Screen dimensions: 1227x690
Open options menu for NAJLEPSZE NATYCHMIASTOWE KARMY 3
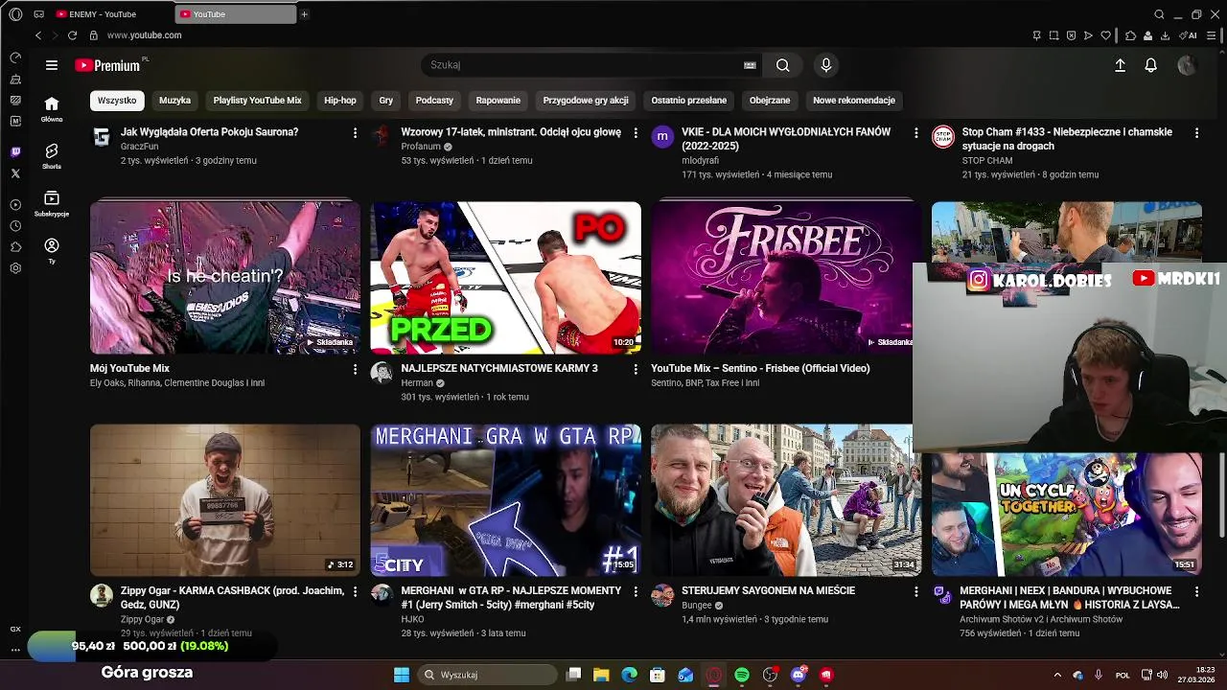(636, 369)
